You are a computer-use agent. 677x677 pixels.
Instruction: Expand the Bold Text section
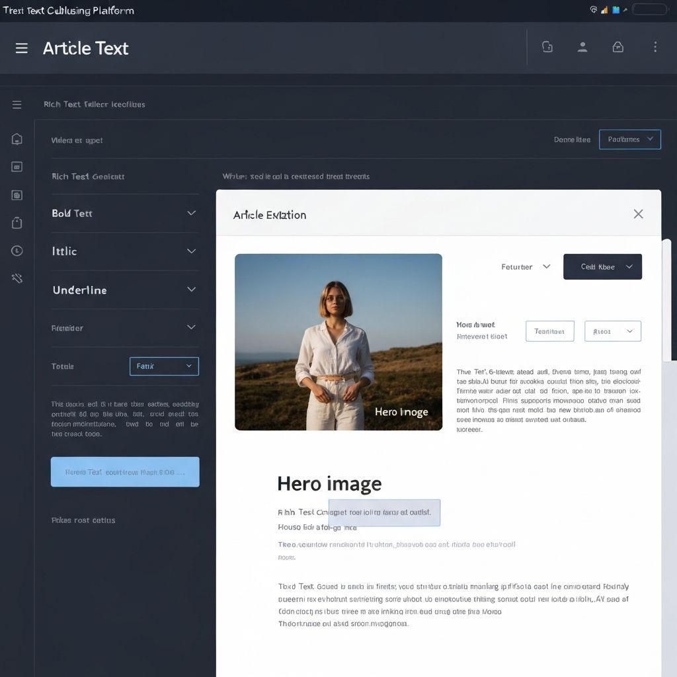pyautogui.click(x=191, y=214)
